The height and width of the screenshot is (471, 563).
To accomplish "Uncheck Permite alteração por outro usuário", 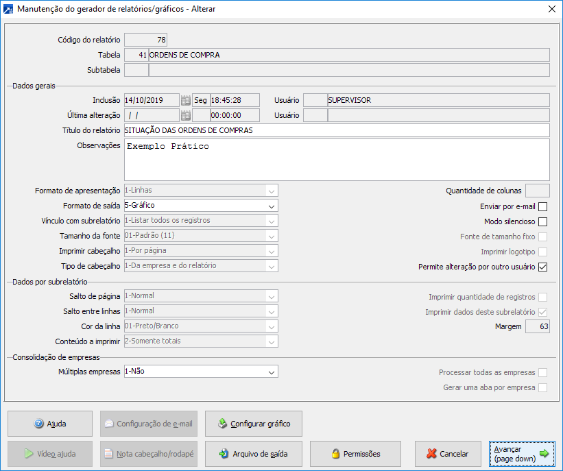I will [543, 267].
